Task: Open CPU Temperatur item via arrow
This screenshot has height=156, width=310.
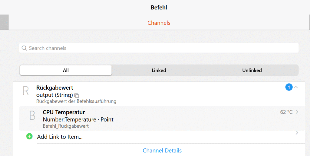Action: coord(297,112)
